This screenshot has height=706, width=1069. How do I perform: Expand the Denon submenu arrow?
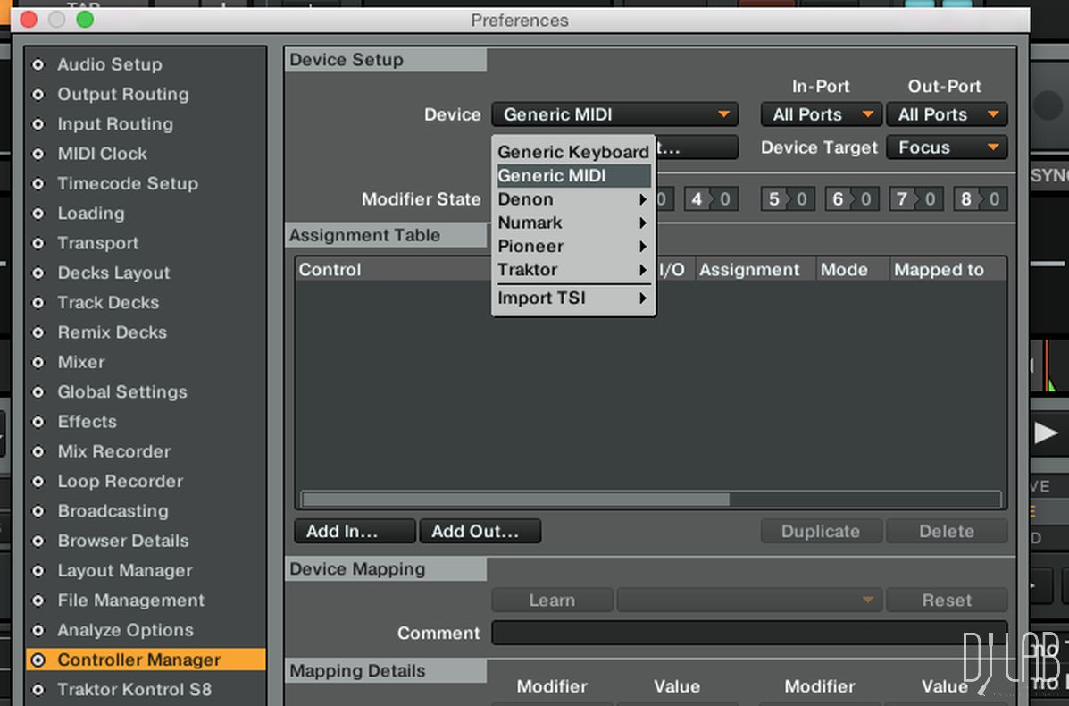click(642, 199)
